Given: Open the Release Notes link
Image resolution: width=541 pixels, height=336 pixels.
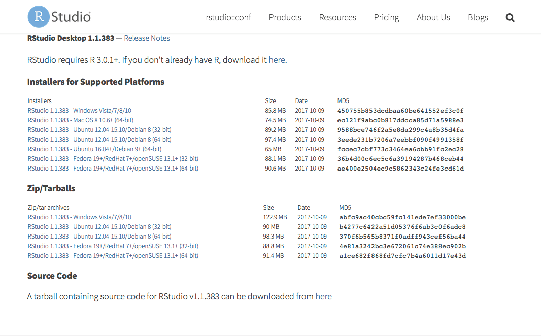Looking at the screenshot, I should pos(147,38).
